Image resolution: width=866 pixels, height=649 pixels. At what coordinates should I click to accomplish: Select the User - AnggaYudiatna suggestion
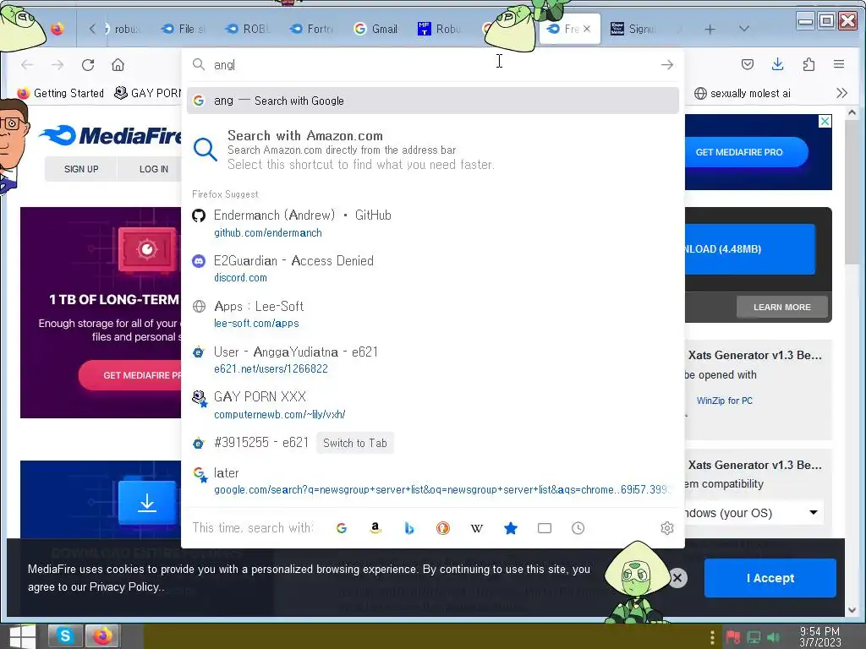tap(432, 360)
